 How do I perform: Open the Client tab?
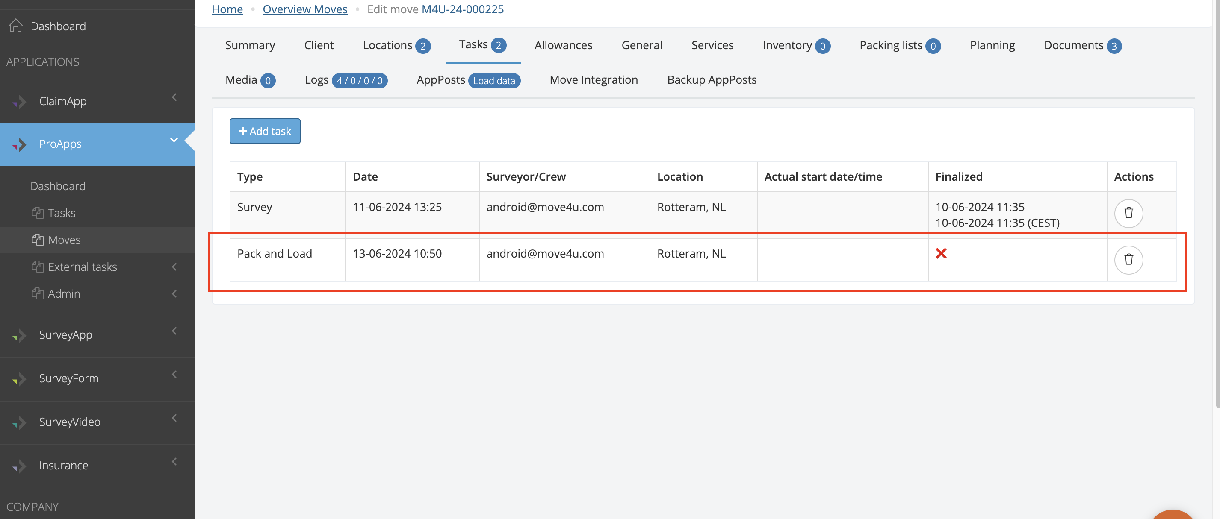tap(319, 45)
